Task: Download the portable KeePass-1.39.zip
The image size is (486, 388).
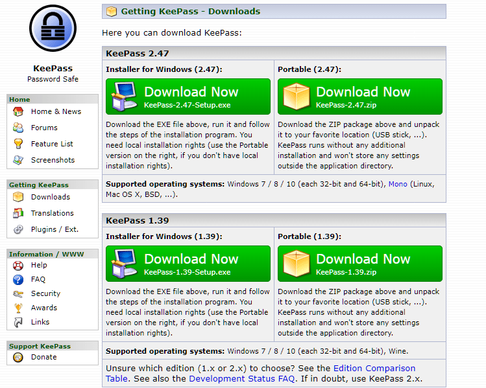Action: pyautogui.click(x=360, y=264)
